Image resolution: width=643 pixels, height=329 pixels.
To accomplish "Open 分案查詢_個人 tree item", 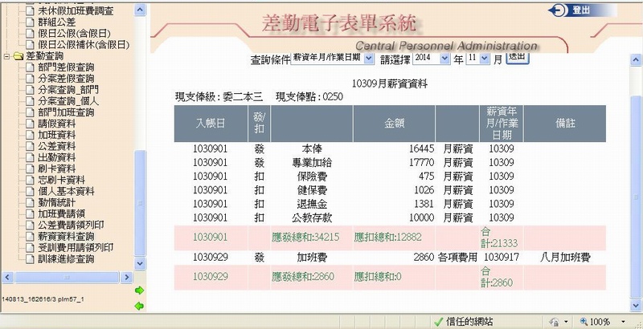I will (68, 101).
